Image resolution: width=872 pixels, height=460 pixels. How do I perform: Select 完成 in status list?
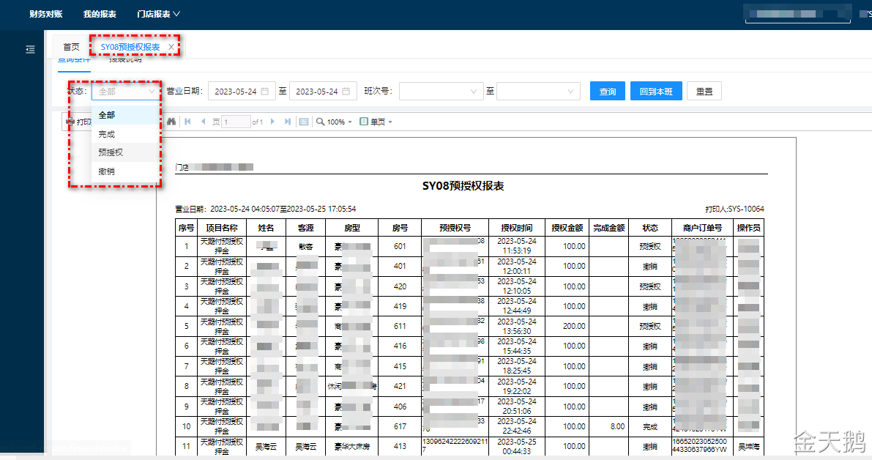(125, 134)
